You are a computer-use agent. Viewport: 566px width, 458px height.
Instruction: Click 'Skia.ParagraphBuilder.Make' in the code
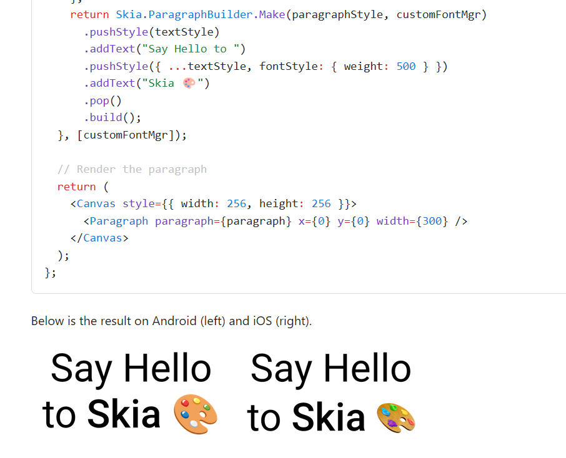(201, 15)
